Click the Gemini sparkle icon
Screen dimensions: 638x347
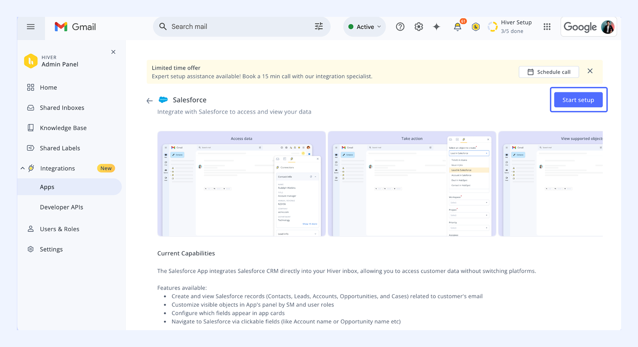point(437,27)
